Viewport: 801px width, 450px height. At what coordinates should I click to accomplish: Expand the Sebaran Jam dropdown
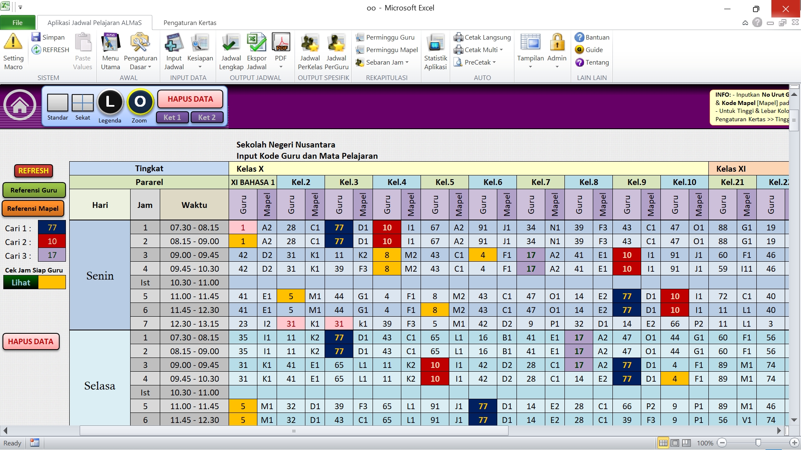407,62
